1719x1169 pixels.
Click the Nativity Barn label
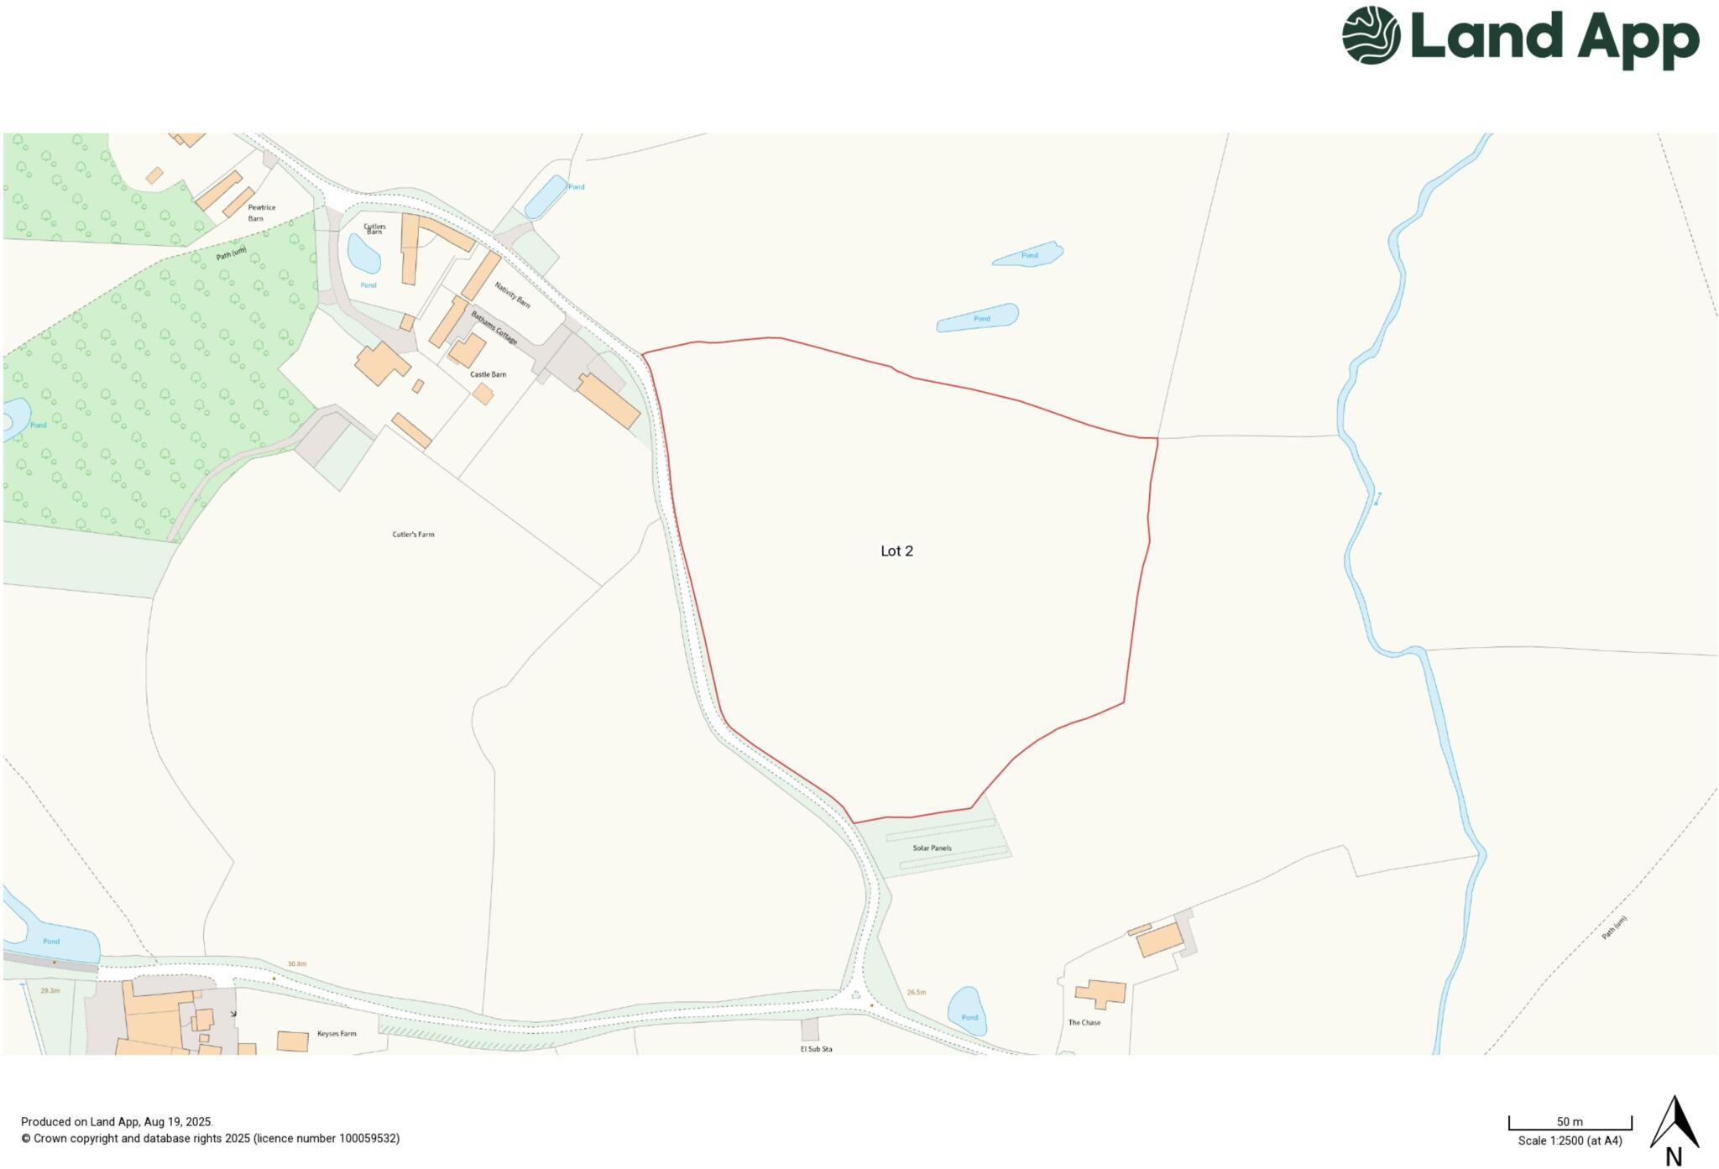coord(512,295)
